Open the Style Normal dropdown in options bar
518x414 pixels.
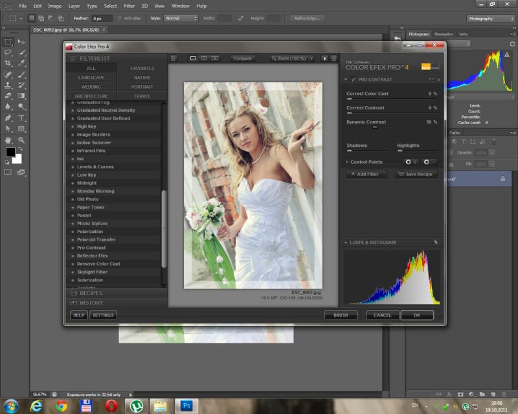(x=181, y=19)
